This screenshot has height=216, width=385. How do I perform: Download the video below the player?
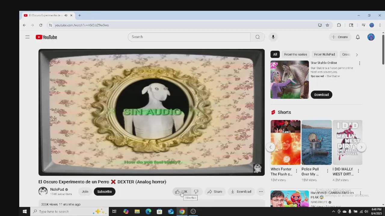click(241, 192)
